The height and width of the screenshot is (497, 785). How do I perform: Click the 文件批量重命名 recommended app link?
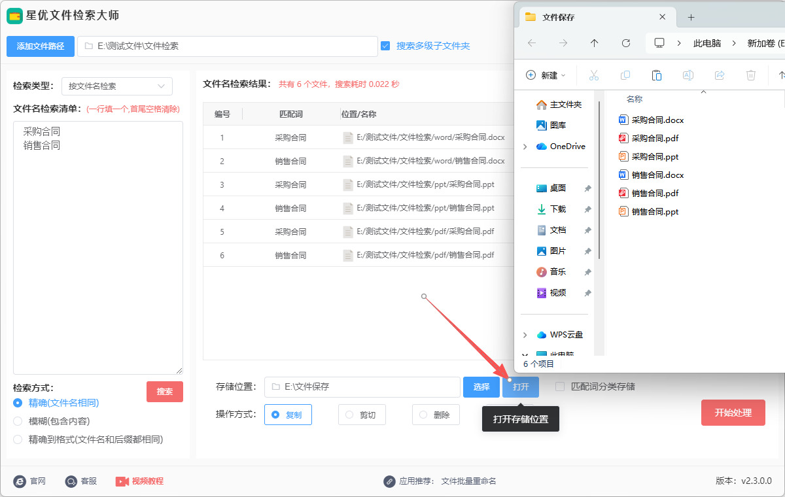469,481
